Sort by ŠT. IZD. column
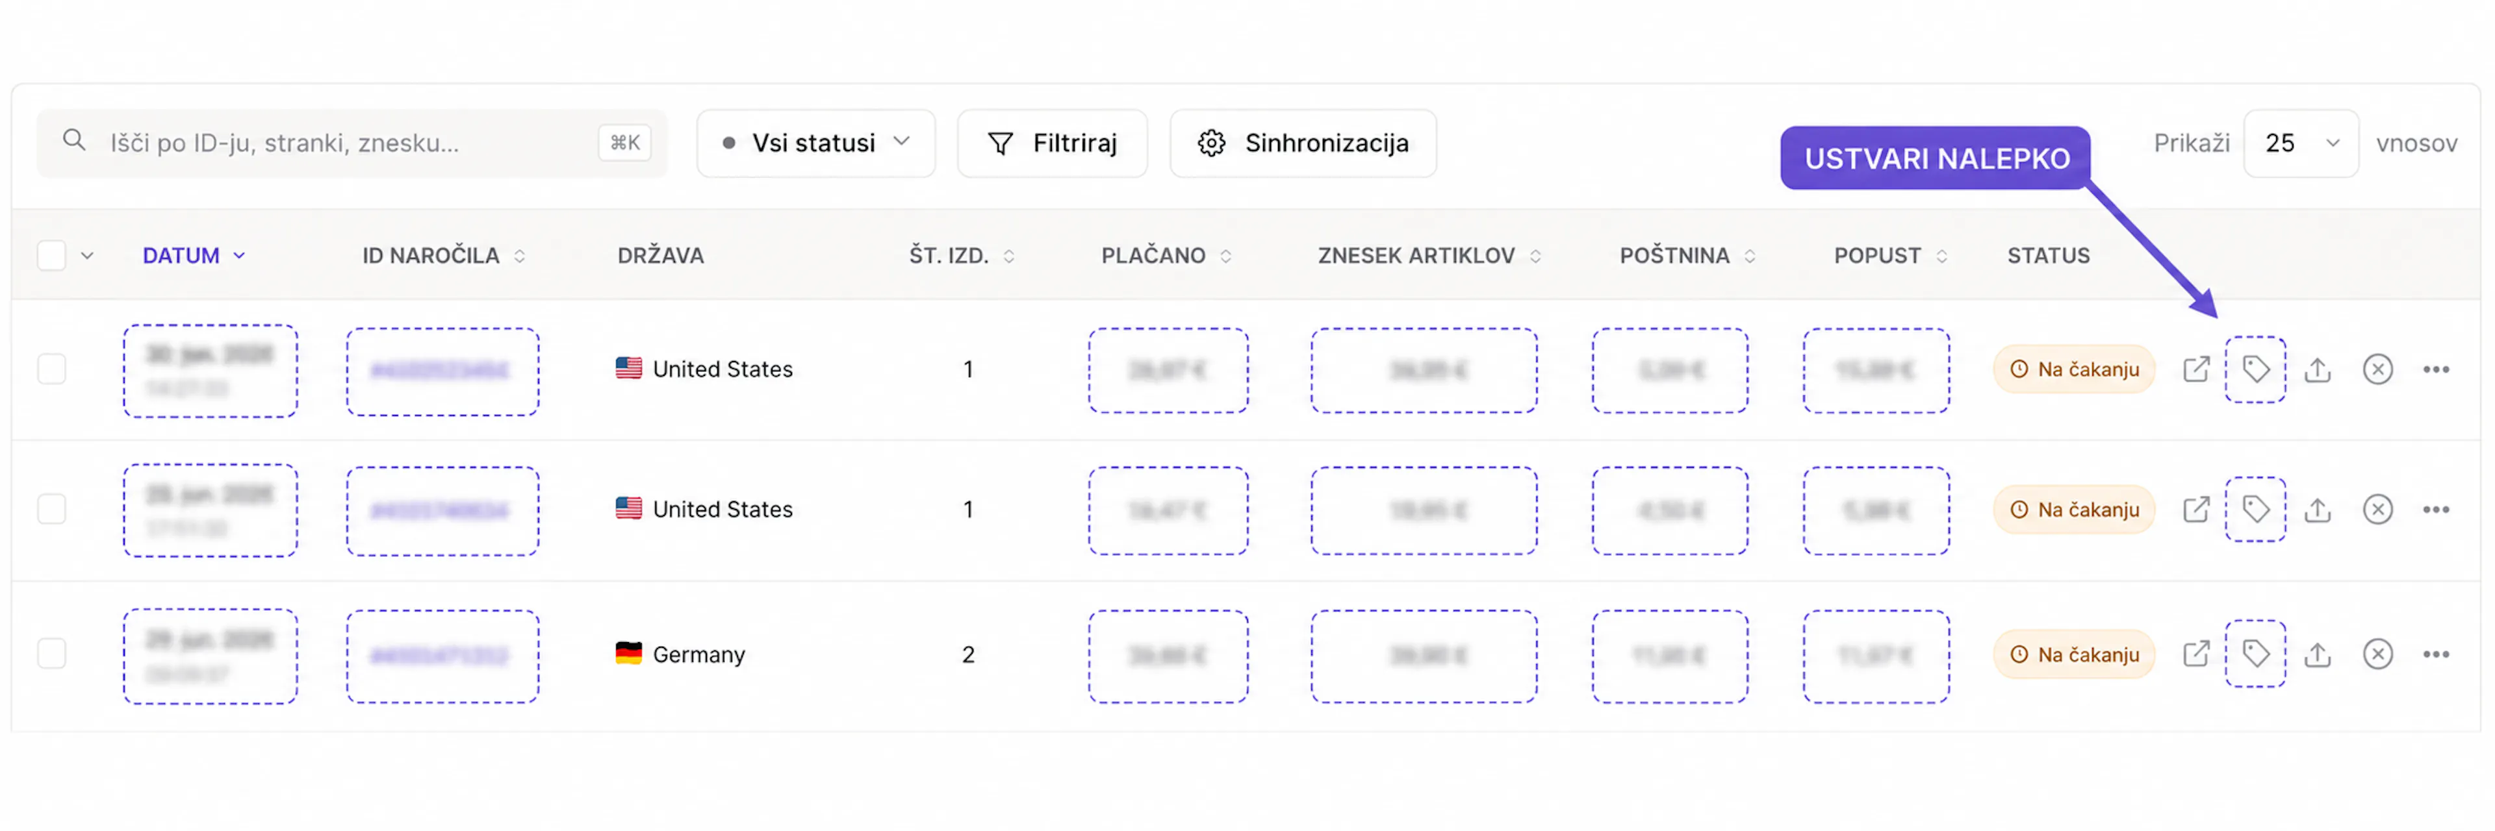The image size is (2495, 831). coord(962,255)
